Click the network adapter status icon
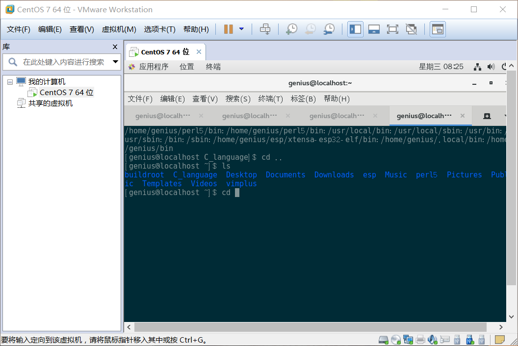 408,340
